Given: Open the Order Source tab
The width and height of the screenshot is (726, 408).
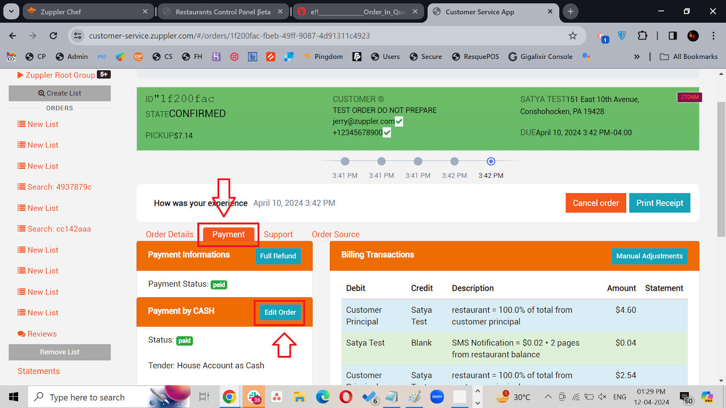Looking at the screenshot, I should pos(335,234).
